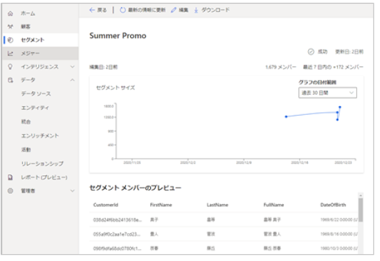Screen dimensions: 380x261
Task: Click the ダウンロード button label
Action: [x=215, y=10]
